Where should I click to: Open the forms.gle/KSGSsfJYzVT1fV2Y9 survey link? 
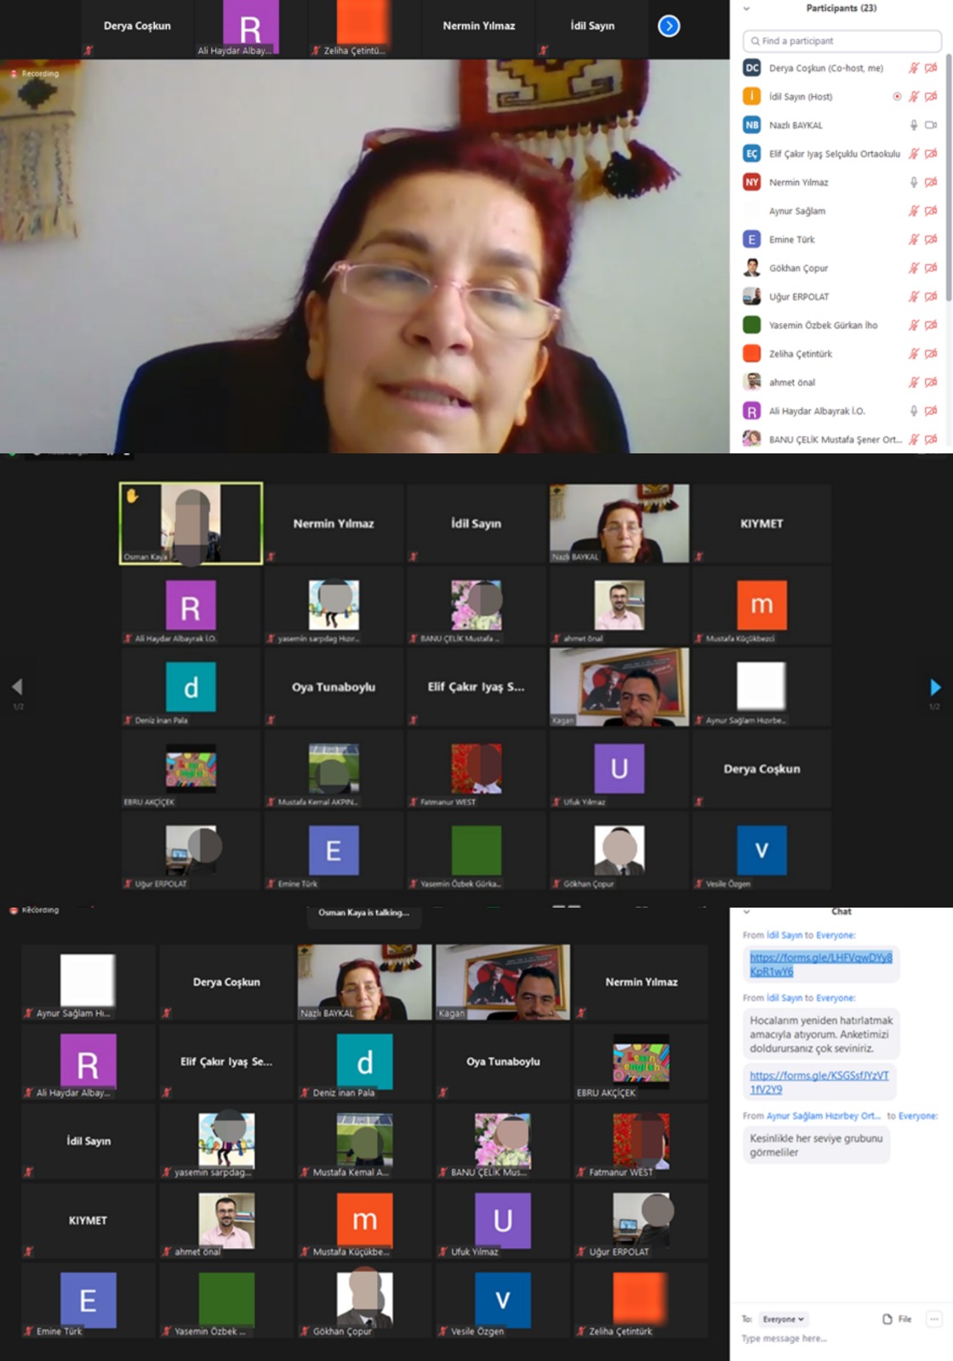[x=819, y=1082]
